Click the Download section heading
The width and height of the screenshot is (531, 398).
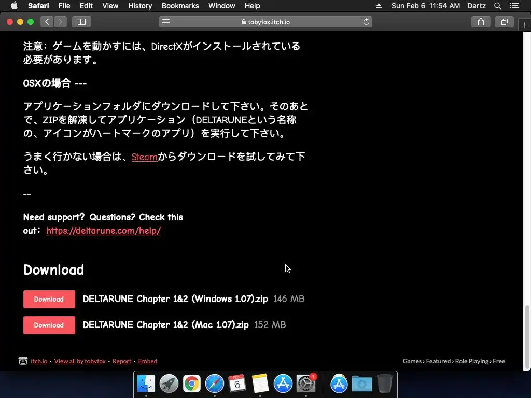click(x=53, y=269)
